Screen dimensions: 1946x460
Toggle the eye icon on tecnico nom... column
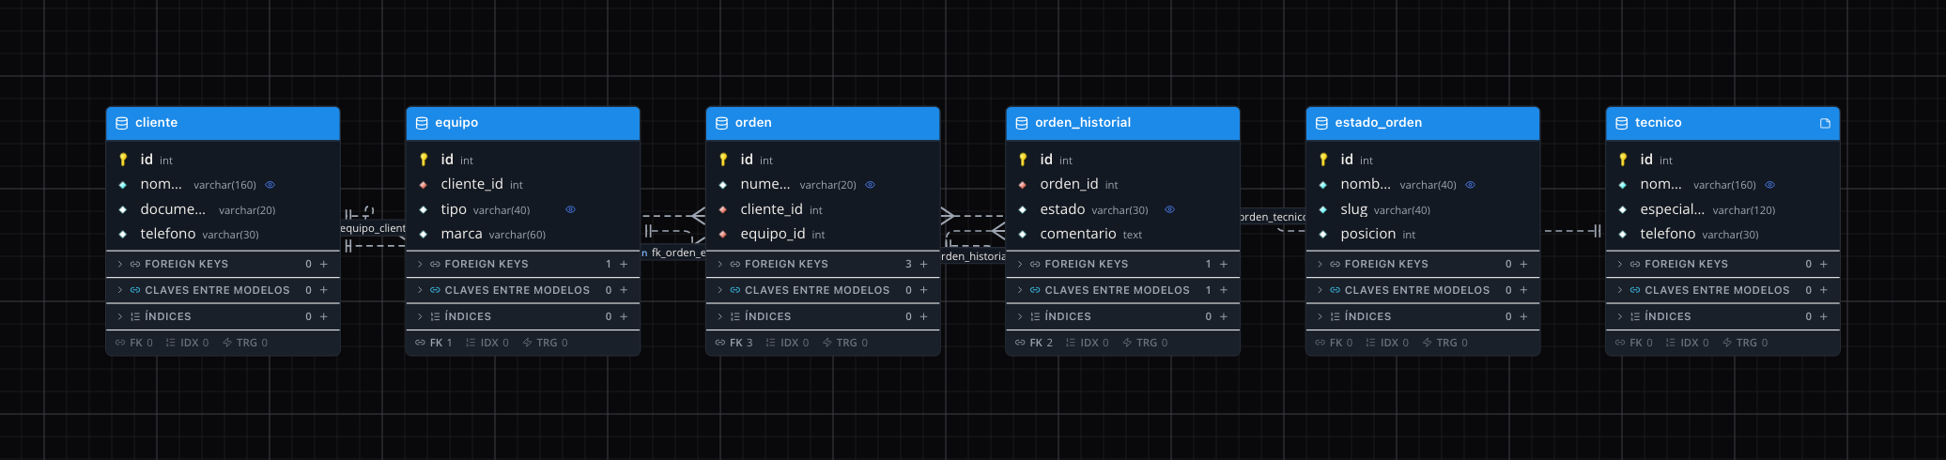coord(1769,185)
